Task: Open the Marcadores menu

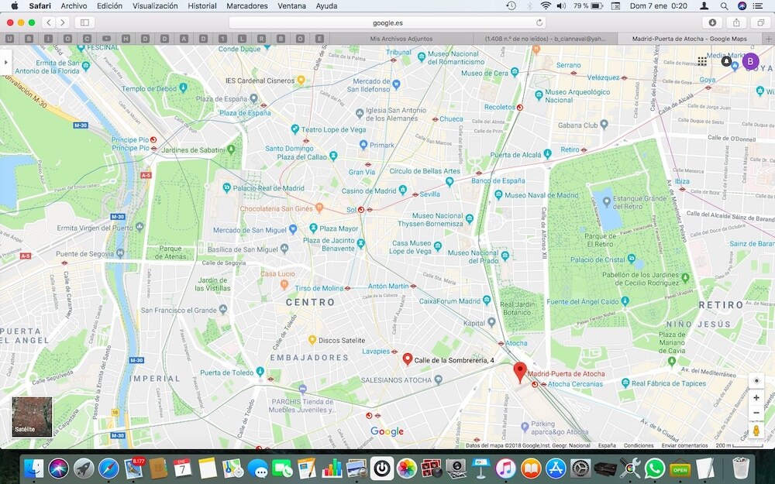Action: click(x=246, y=5)
